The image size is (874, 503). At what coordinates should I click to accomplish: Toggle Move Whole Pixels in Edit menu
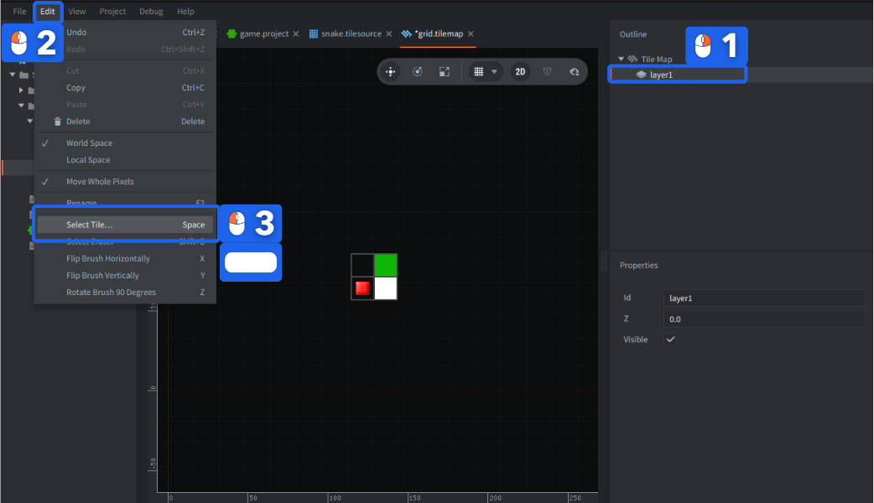point(100,182)
